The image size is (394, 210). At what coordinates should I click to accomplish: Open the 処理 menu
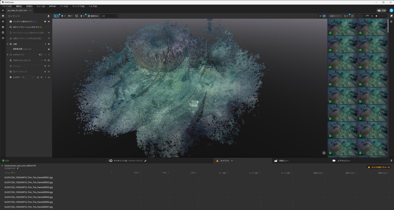29,6
